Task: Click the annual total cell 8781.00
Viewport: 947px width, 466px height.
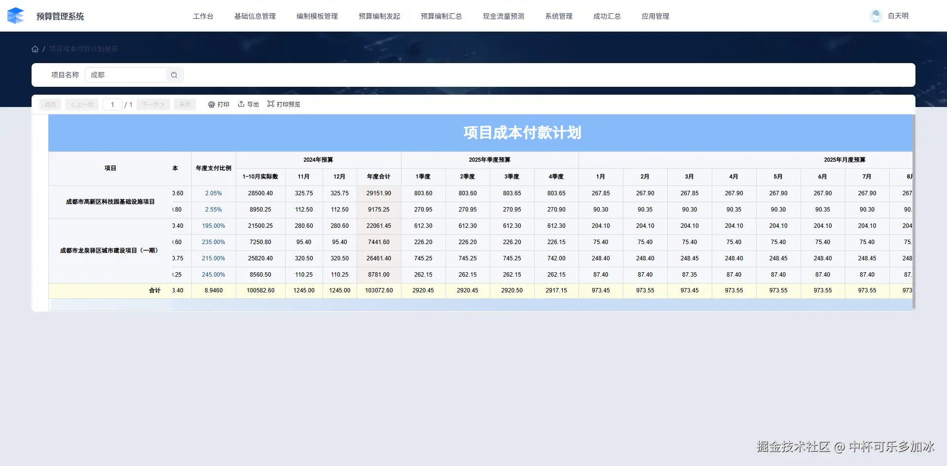Action: (379, 275)
